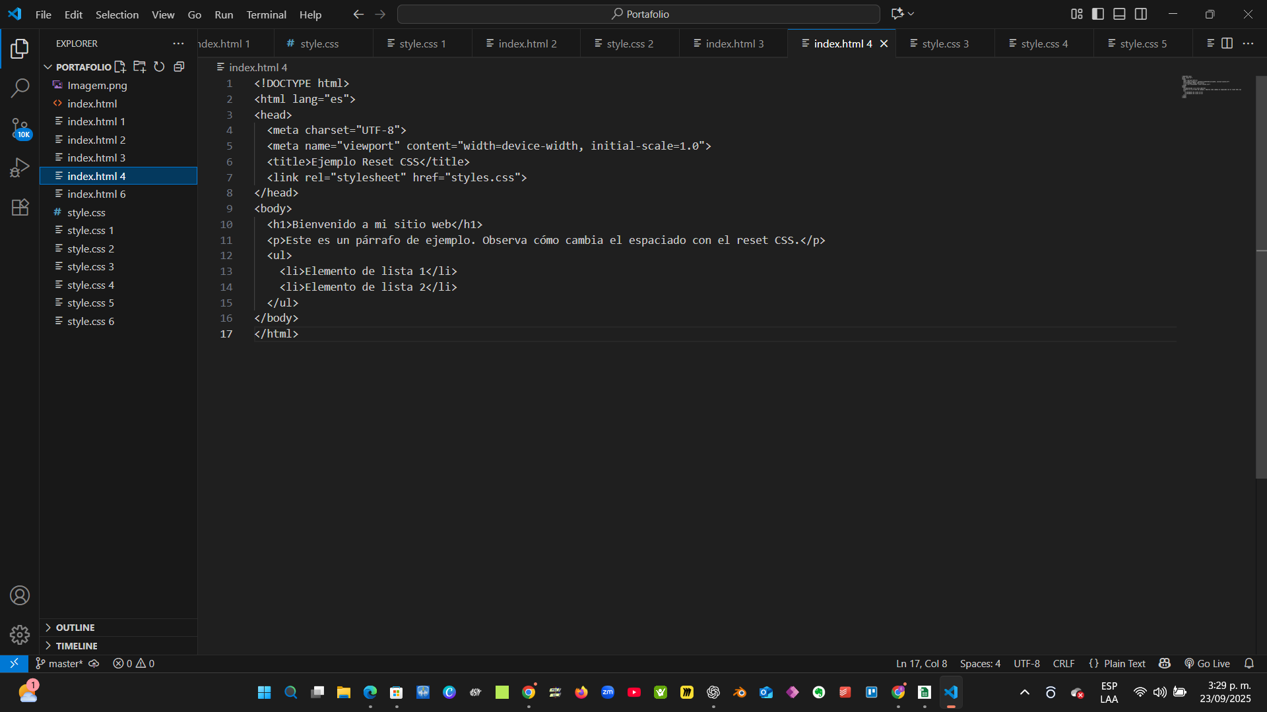
Task: Click Synchronize Changes cloud icon
Action: [x=94, y=664]
